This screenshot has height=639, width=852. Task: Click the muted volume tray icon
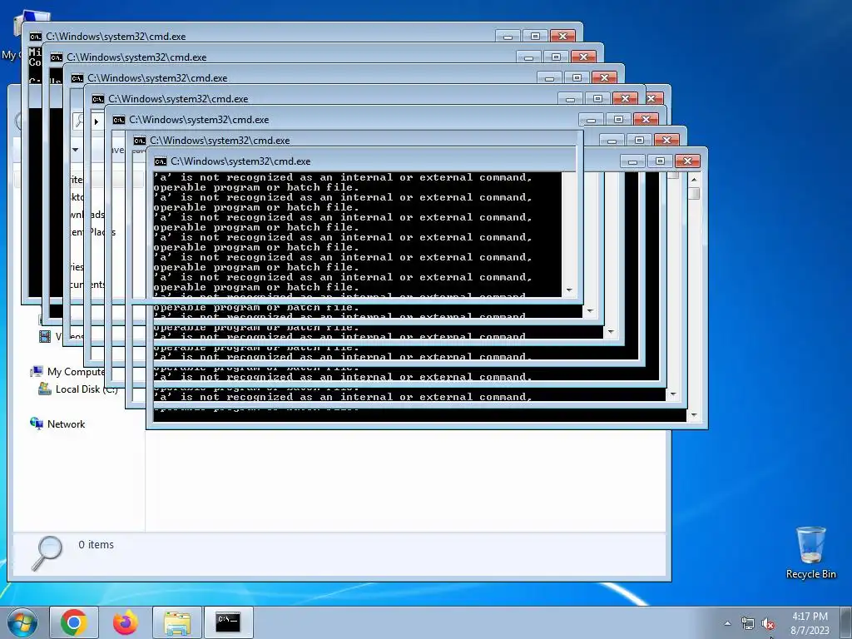pyautogui.click(x=767, y=624)
